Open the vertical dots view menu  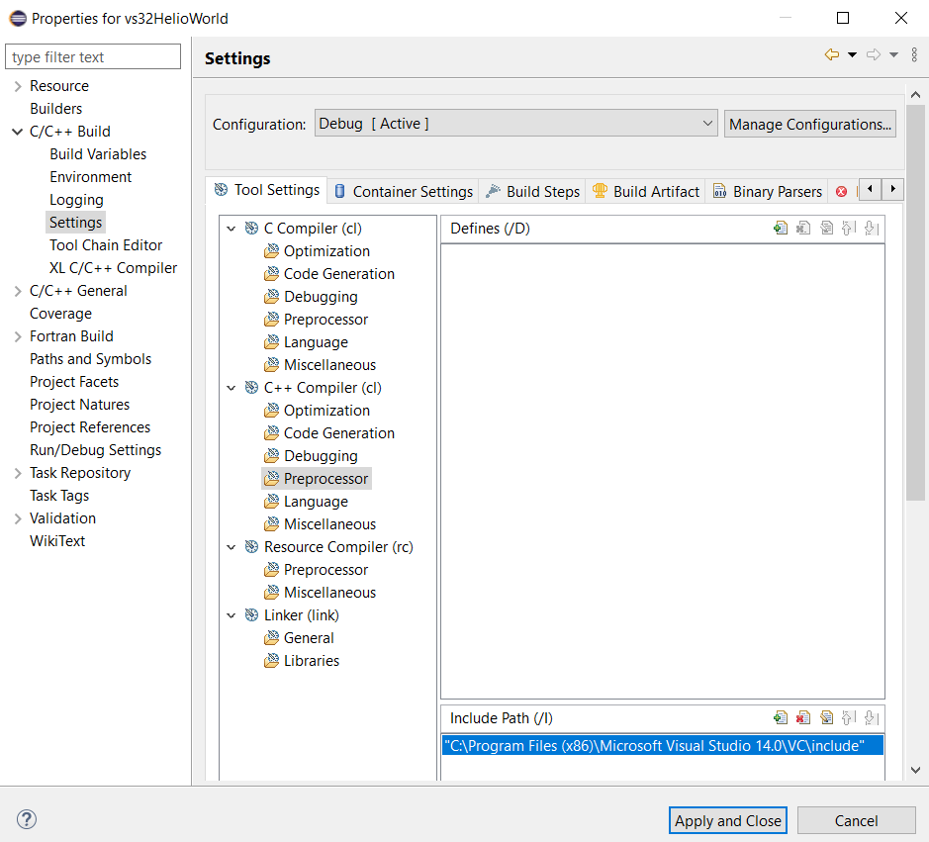point(914,55)
